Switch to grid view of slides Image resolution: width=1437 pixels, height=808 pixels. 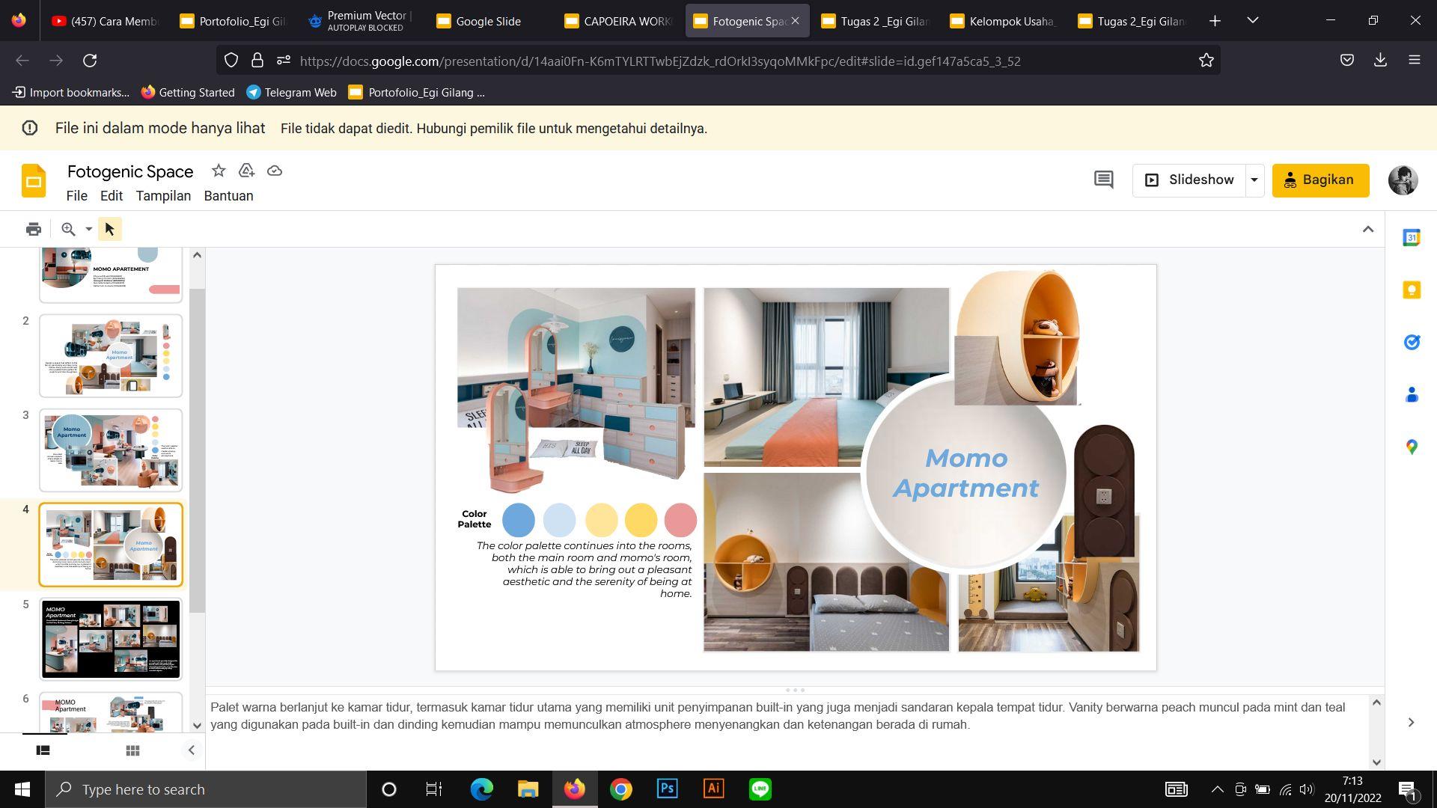coord(132,750)
